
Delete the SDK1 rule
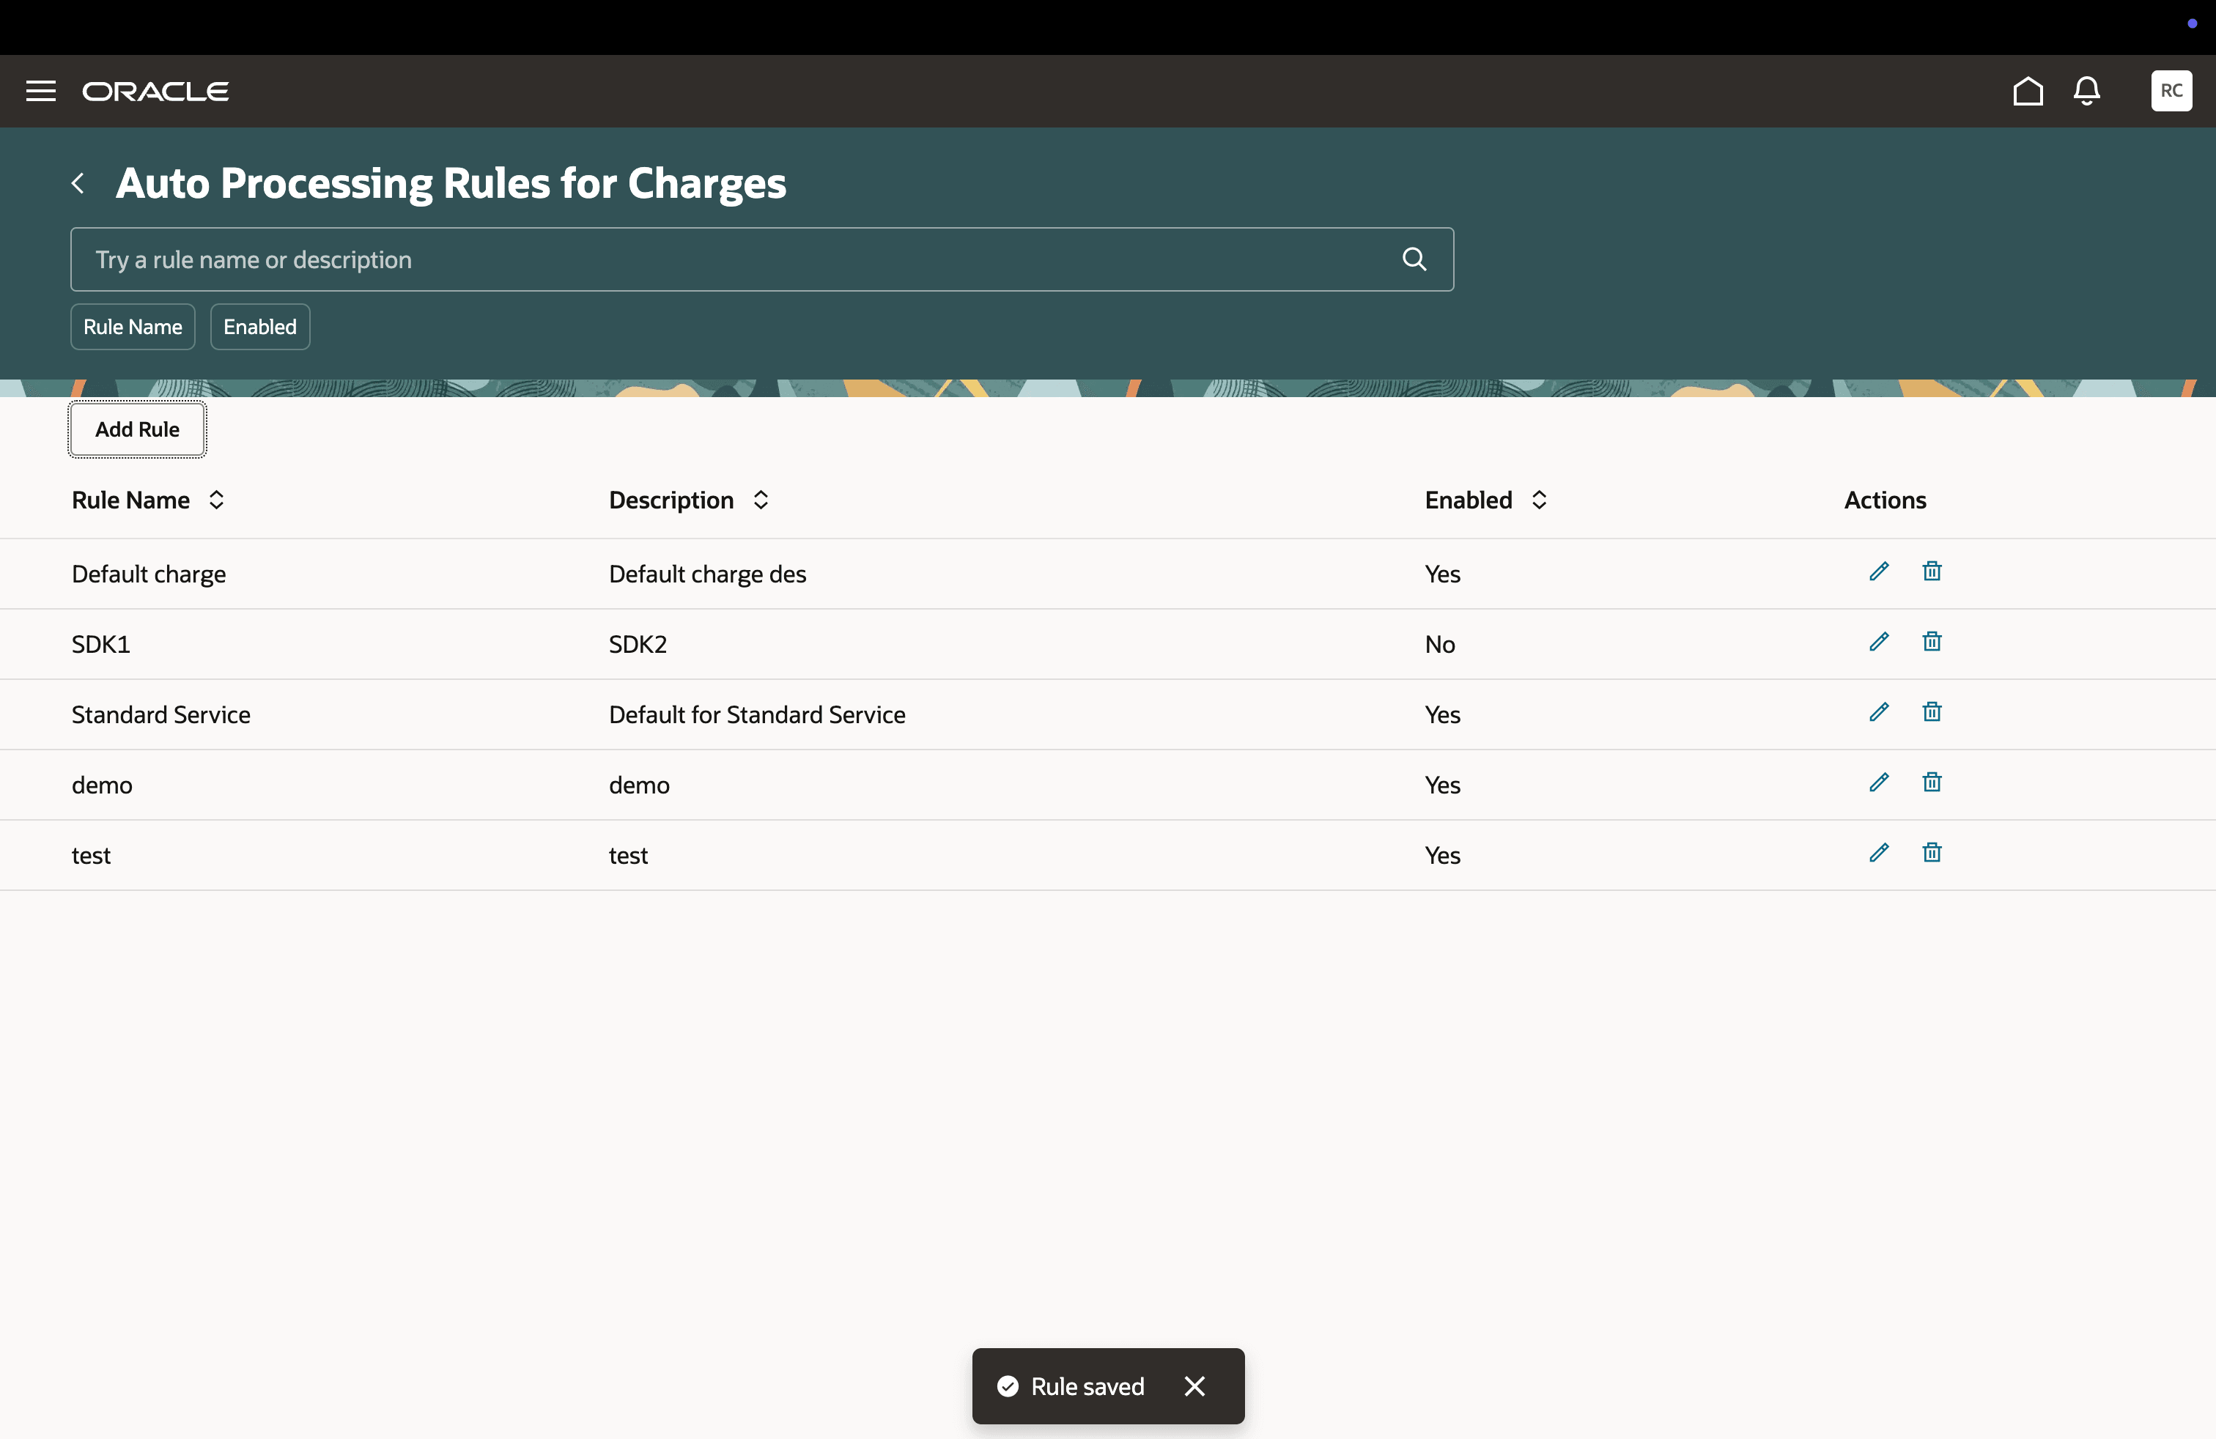1931,641
